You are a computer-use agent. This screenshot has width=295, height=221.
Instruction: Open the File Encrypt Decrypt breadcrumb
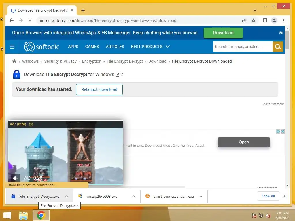(125, 61)
